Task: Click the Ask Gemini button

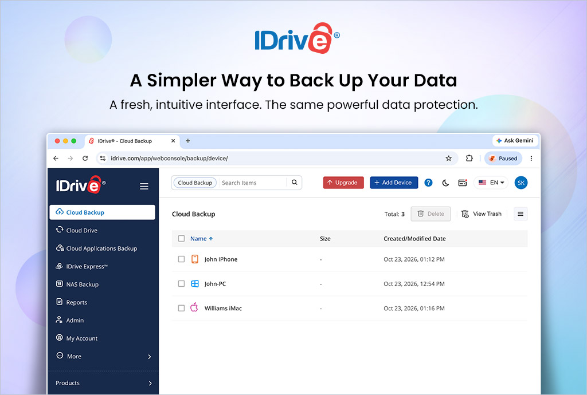Action: [515, 140]
